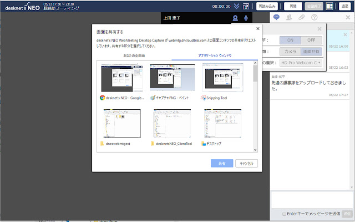Viewport: 355px width, 222px height.
Task: Click the folder icon next to デスクトップ
Action: pos(204,144)
